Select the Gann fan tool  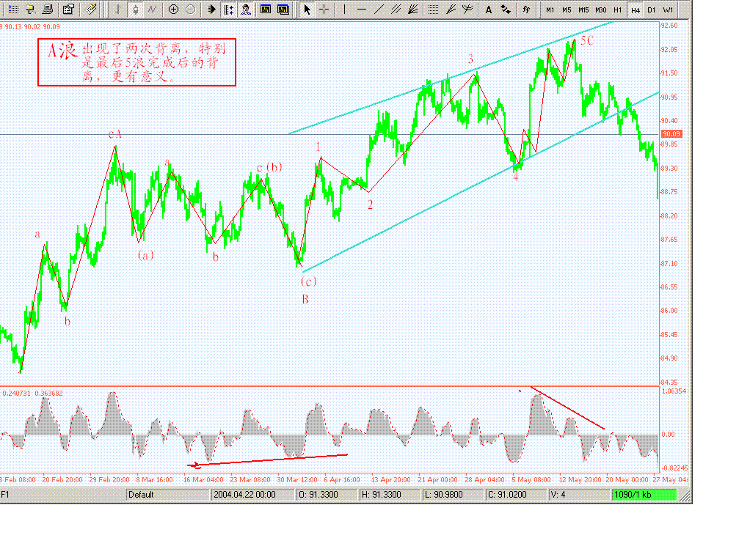pyautogui.click(x=412, y=9)
